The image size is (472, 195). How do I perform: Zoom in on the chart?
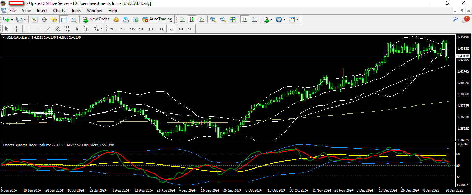(x=213, y=19)
